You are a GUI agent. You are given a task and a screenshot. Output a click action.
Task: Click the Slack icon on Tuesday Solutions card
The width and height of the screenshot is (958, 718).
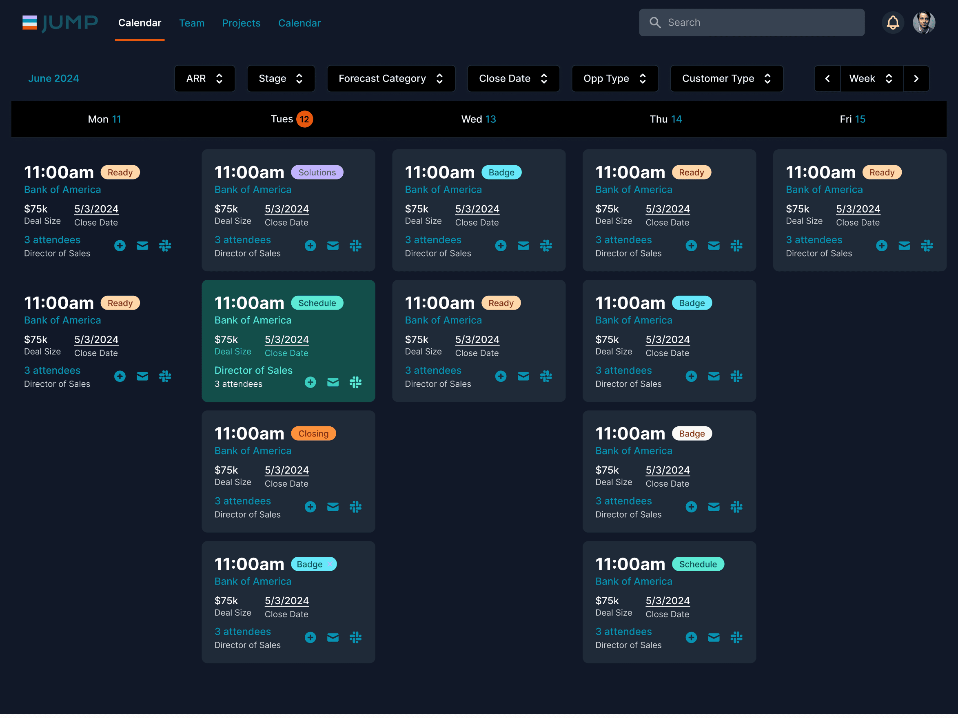[355, 246]
